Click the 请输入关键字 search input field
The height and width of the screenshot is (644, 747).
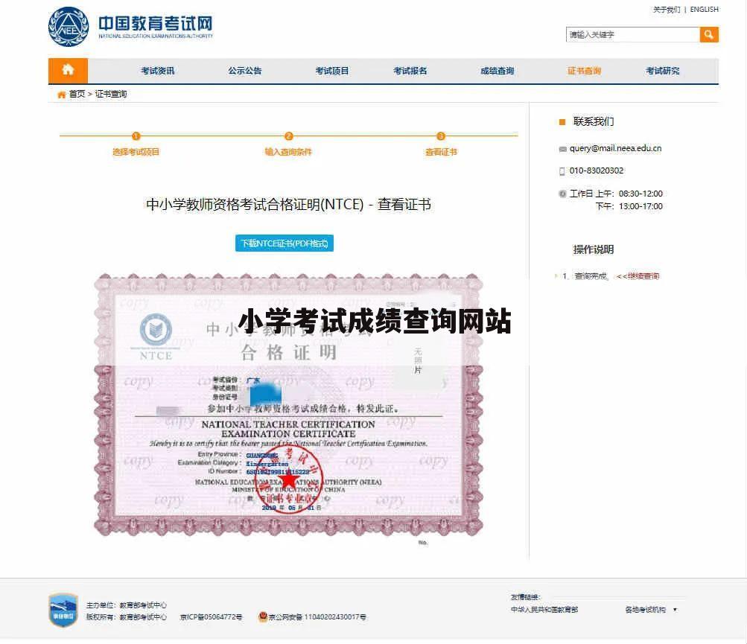[632, 34]
